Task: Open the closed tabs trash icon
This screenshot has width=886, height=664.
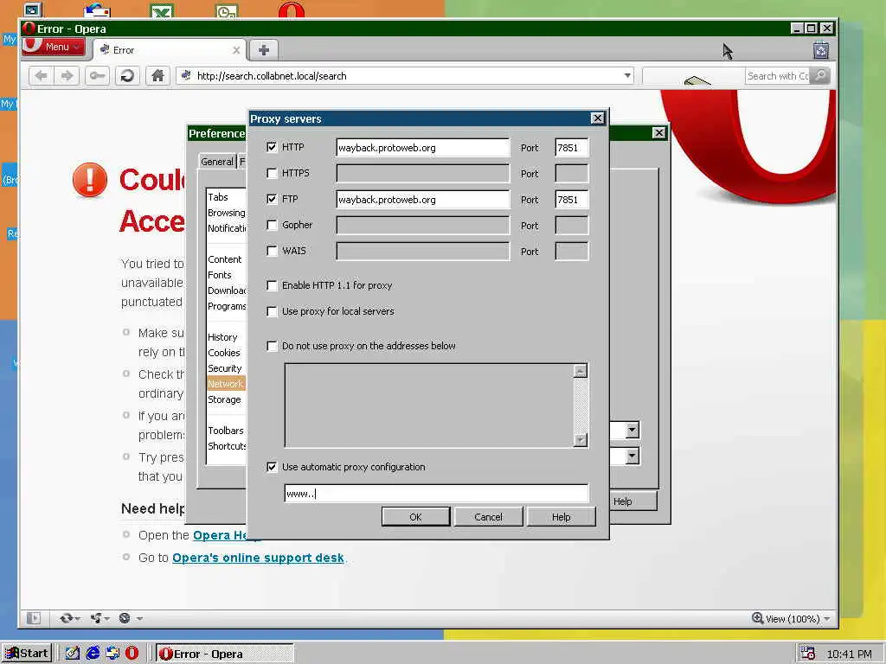Action: (821, 49)
